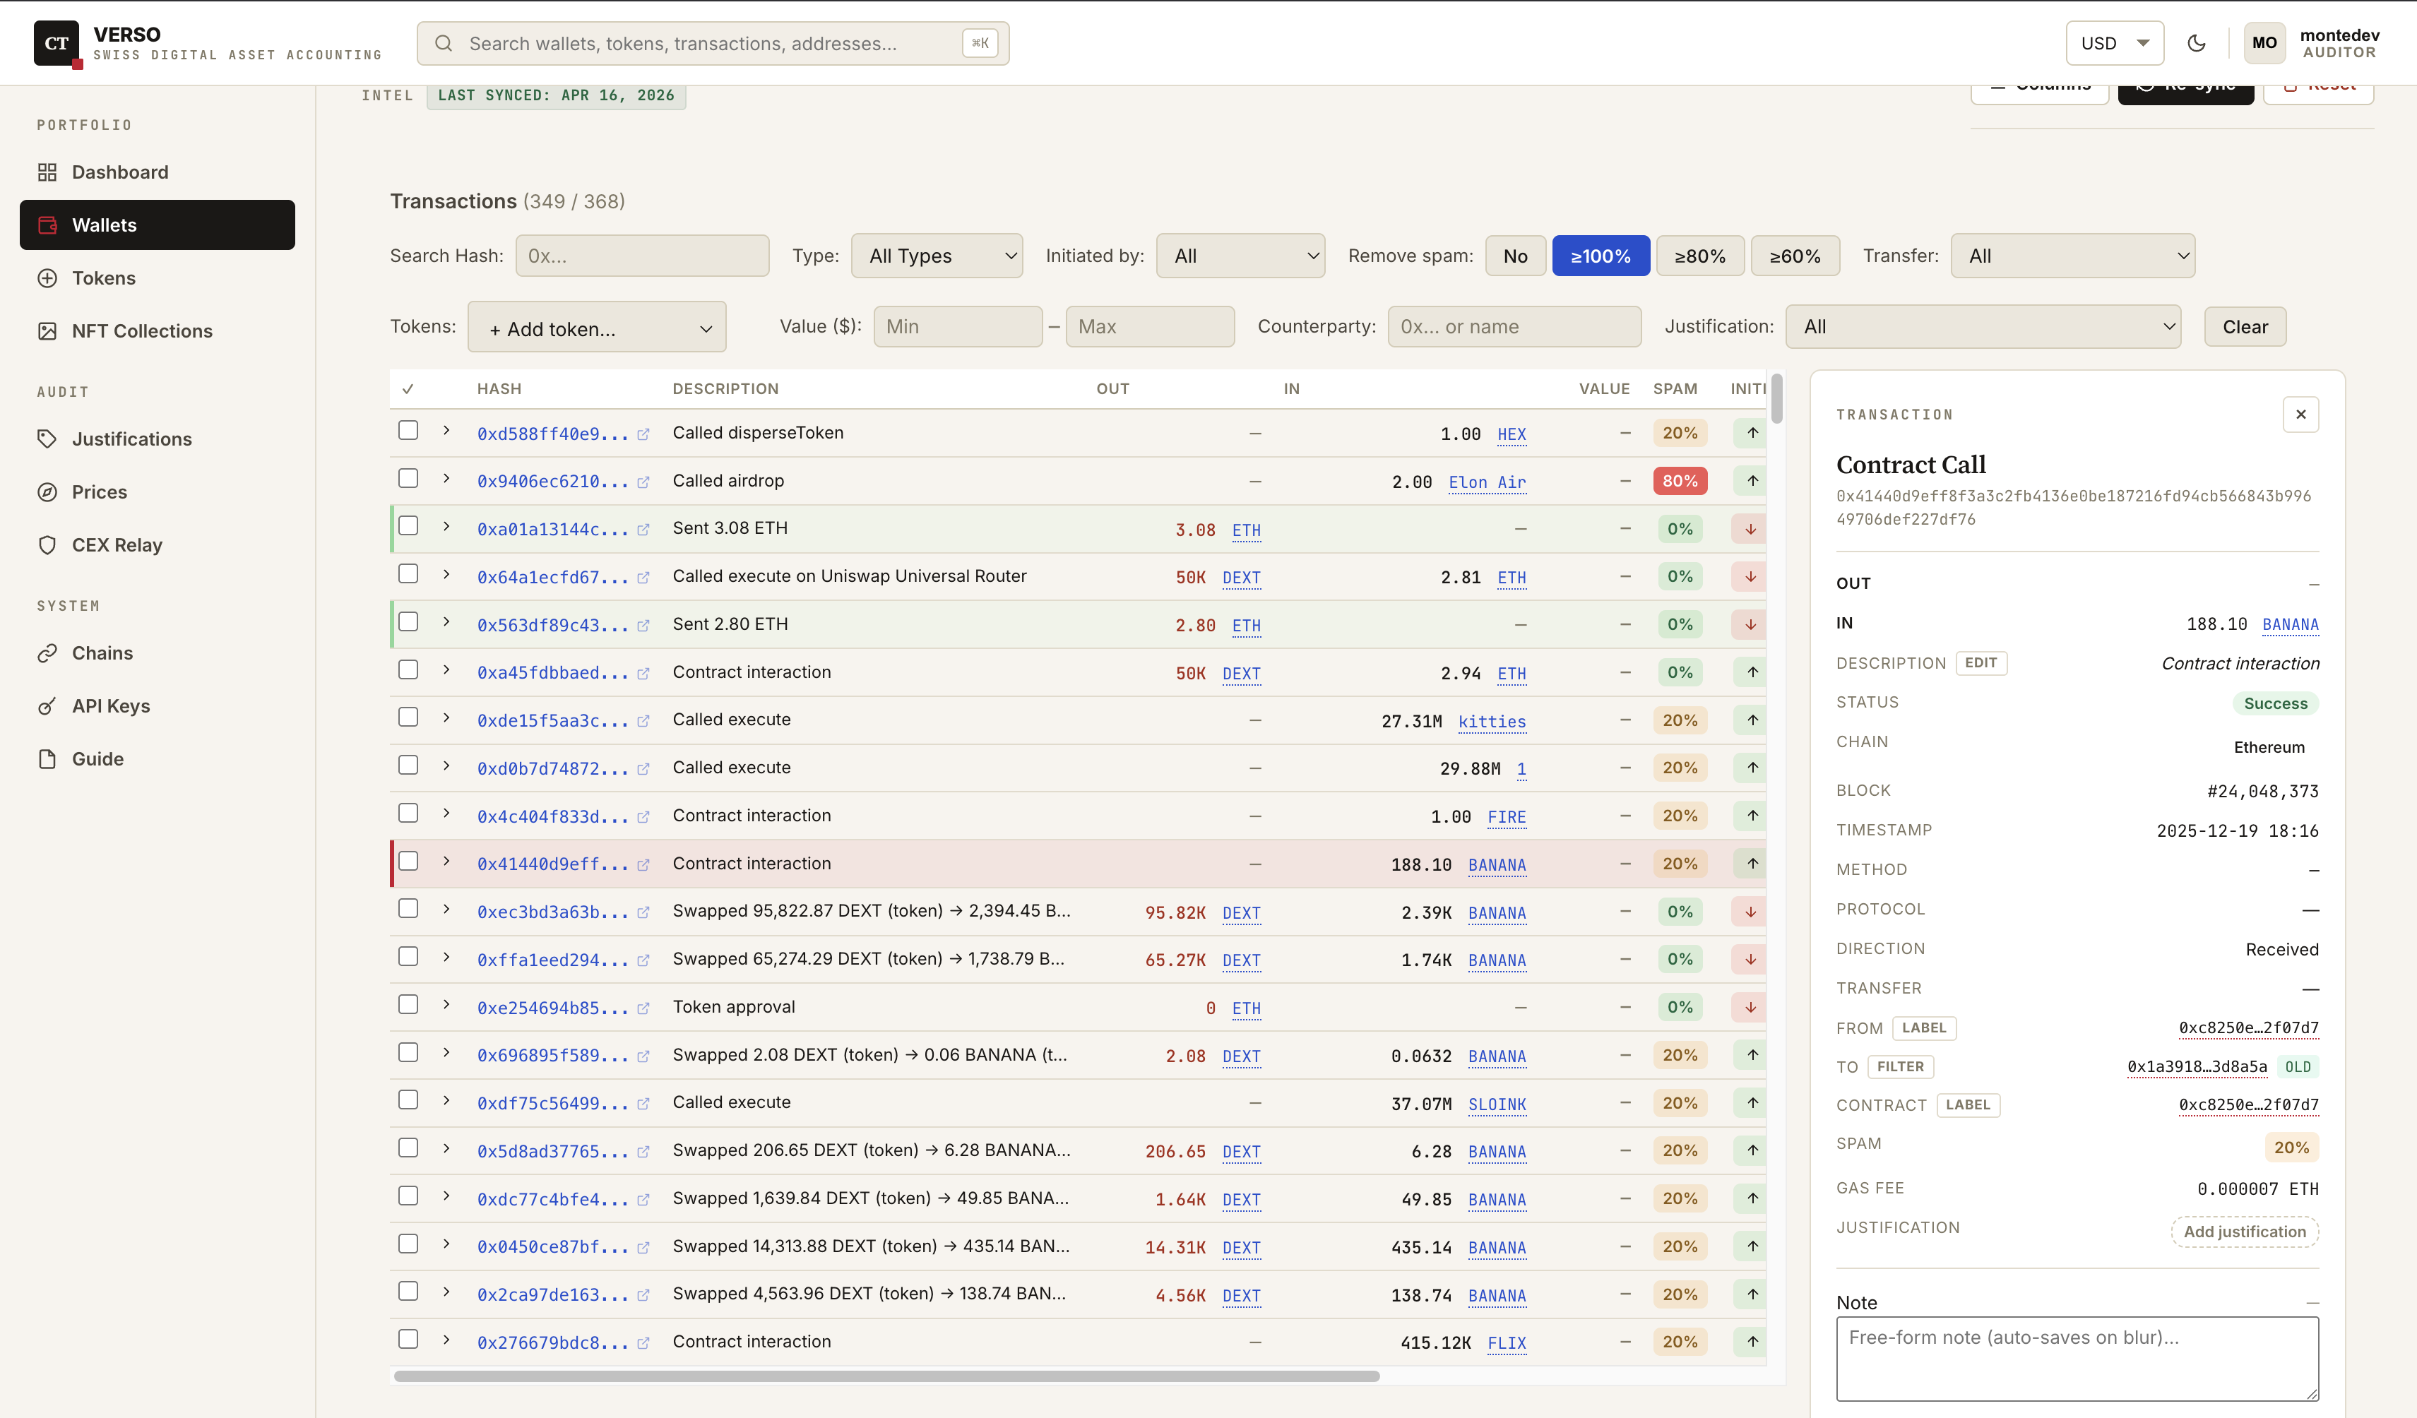Open Justifications page
This screenshot has width=2417, height=1418.
pos(158,439)
